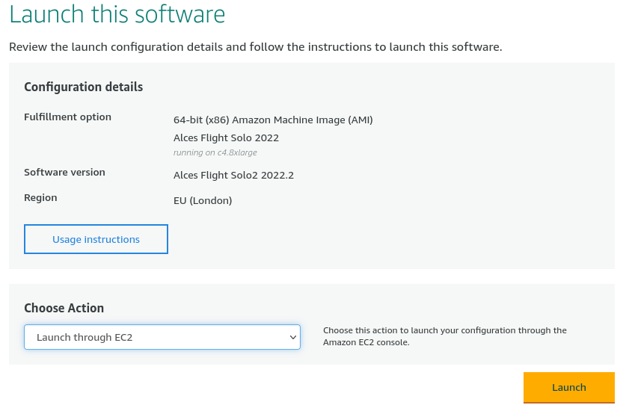This screenshot has width=629, height=408.
Task: Click the Choose Action section heading
Action: pos(64,308)
